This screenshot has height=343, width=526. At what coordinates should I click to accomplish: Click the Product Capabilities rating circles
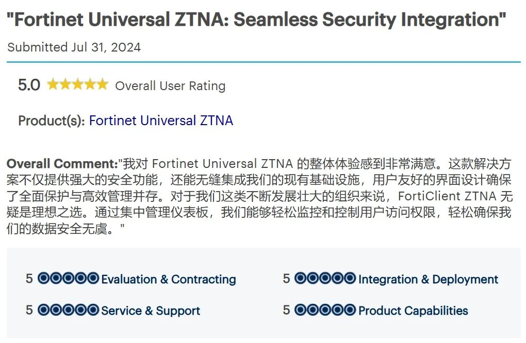pos(325,310)
